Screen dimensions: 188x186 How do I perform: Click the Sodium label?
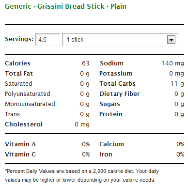[111, 63]
